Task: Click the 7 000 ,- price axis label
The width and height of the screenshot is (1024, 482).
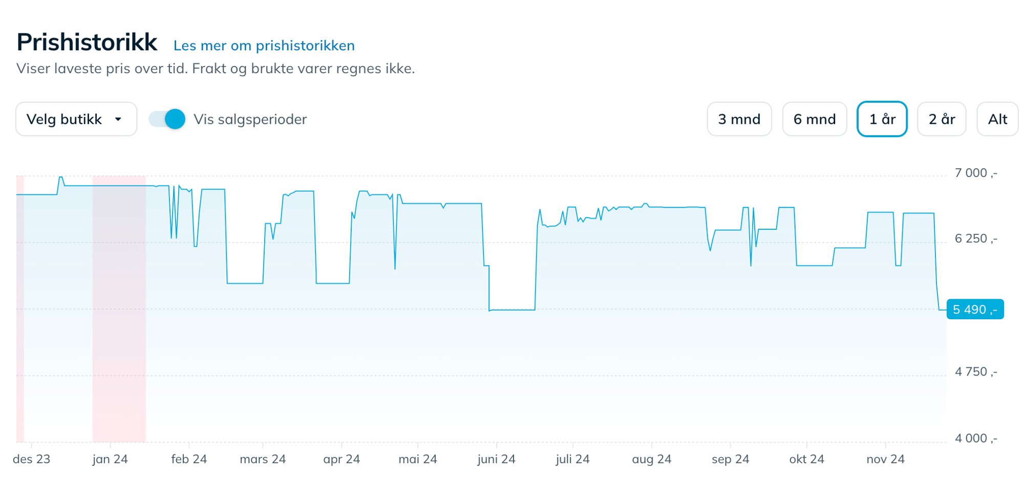Action: tap(975, 173)
